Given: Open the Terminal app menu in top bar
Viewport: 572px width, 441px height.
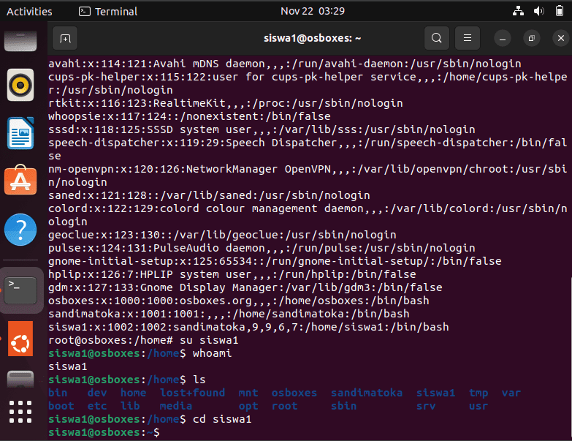Looking at the screenshot, I should pos(108,11).
